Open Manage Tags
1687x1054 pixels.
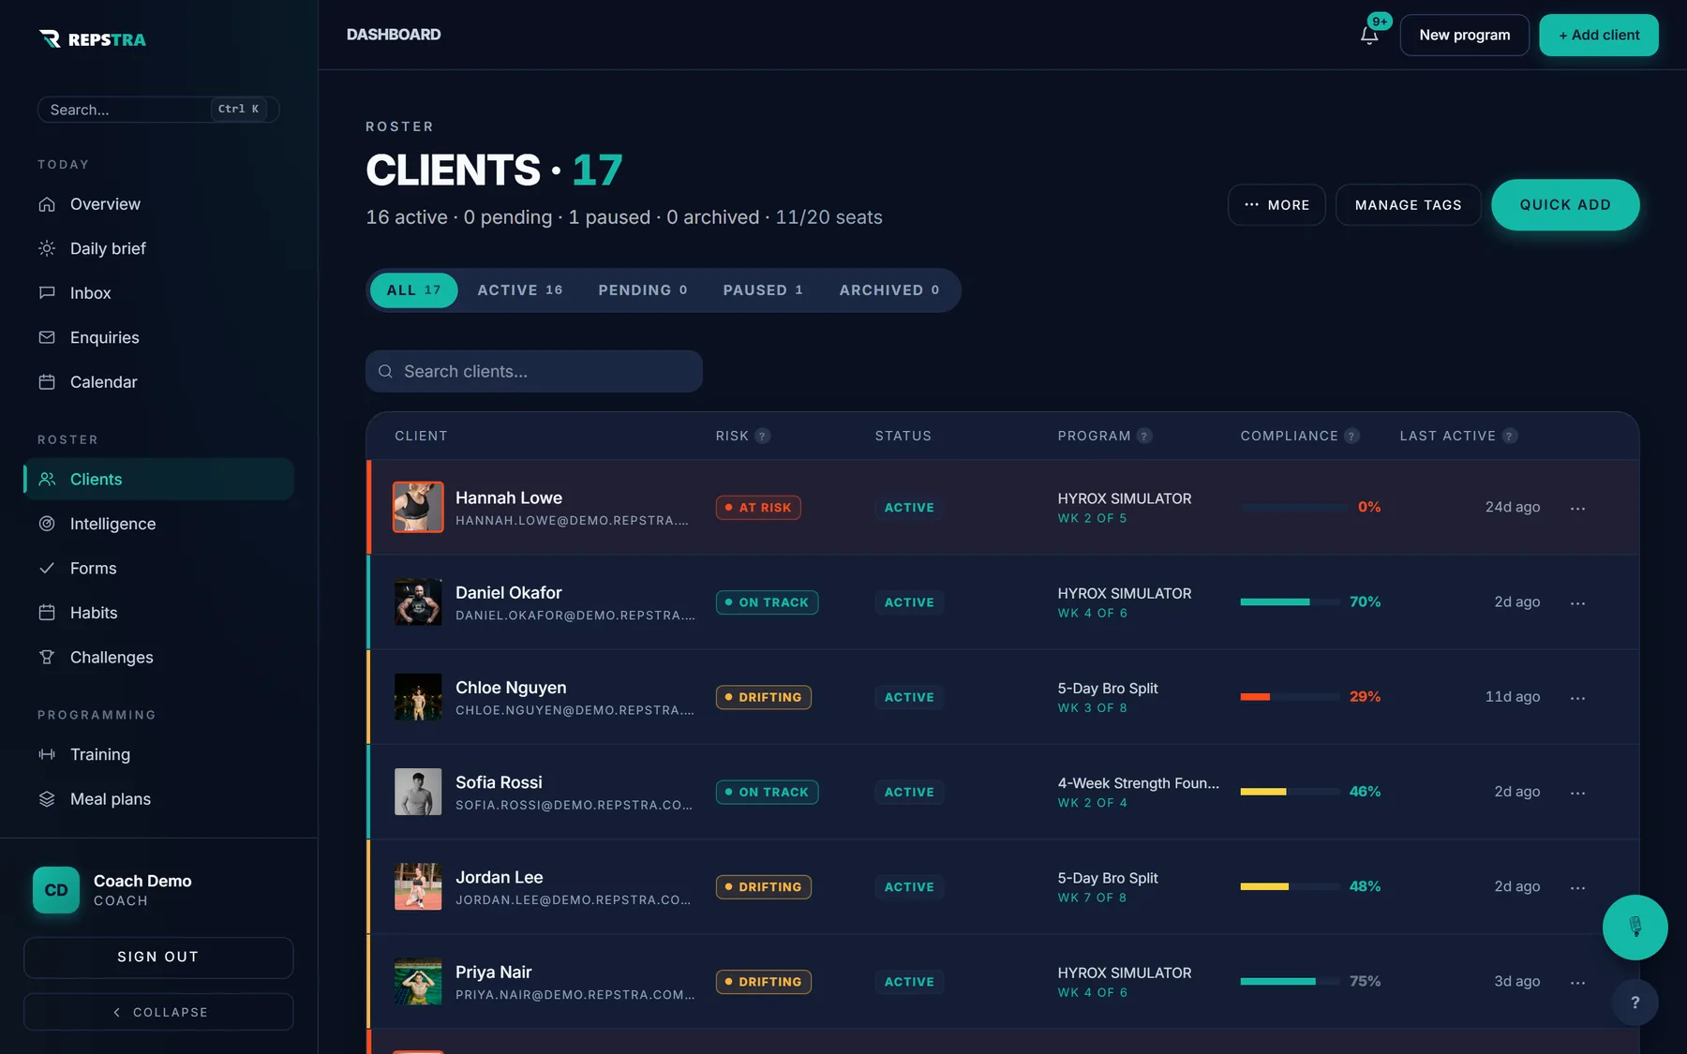[x=1408, y=205]
